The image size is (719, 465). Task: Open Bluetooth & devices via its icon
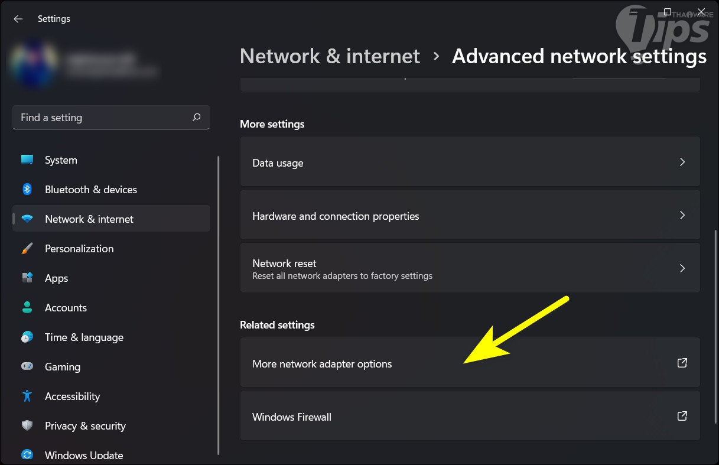click(x=27, y=190)
